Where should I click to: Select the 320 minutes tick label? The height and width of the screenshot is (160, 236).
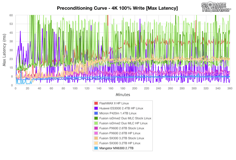pos(206,88)
